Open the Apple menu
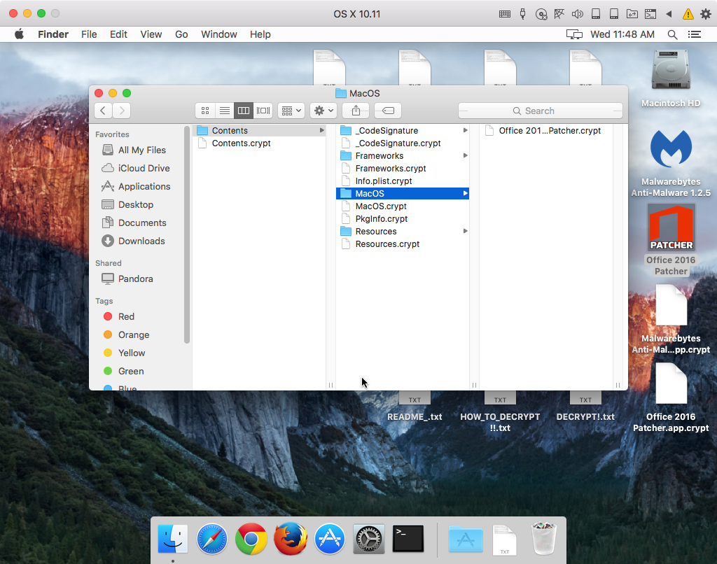This screenshot has width=717, height=564. coord(19,34)
